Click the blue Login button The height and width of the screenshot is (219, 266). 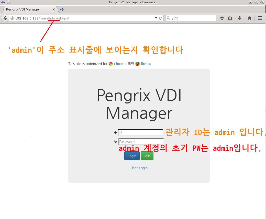[132, 156]
